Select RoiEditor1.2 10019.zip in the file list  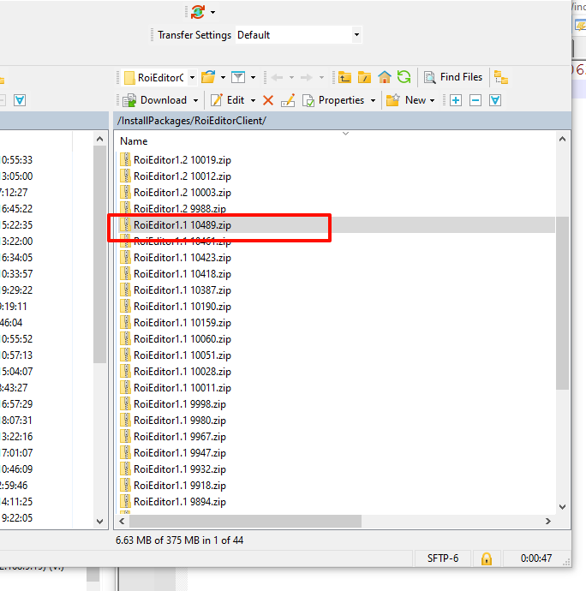(x=182, y=159)
